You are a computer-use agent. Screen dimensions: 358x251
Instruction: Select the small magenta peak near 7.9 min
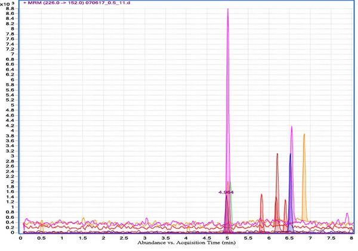pyautogui.click(x=347, y=218)
